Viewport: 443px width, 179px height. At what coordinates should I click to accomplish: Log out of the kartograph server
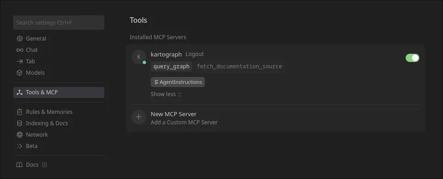[195, 54]
